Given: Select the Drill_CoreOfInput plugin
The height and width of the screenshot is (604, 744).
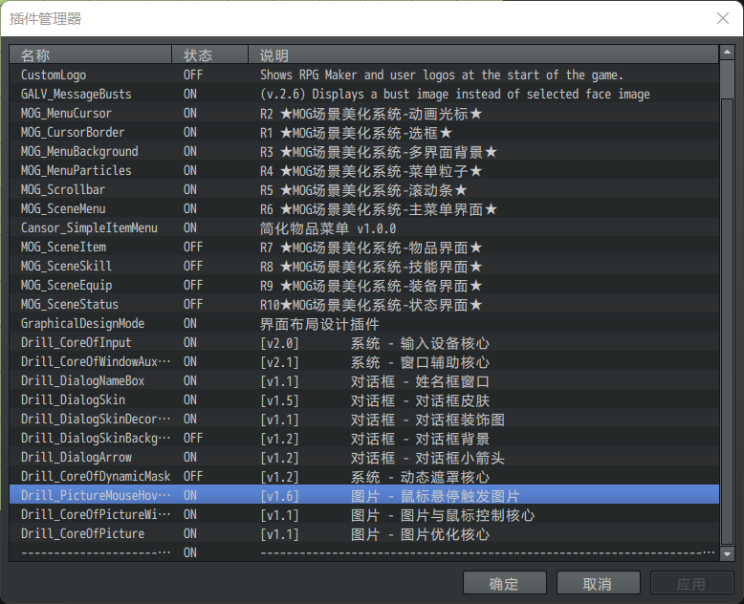Looking at the screenshot, I should pyautogui.click(x=364, y=342).
